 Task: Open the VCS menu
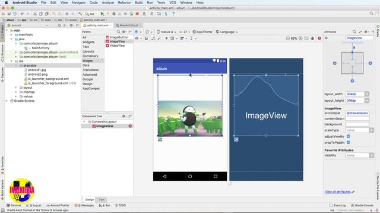[x=173, y=2]
